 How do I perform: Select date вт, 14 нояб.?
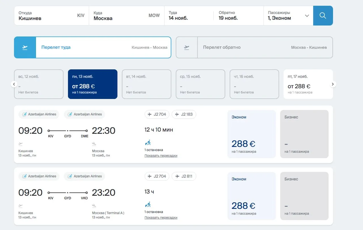[146, 84]
